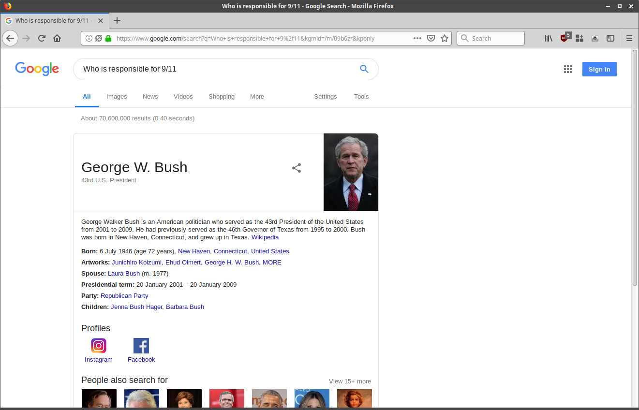Follow the New Haven link

194,251
